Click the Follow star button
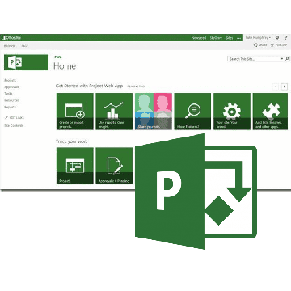Viewport: 291px width, 291px height. 279,45
